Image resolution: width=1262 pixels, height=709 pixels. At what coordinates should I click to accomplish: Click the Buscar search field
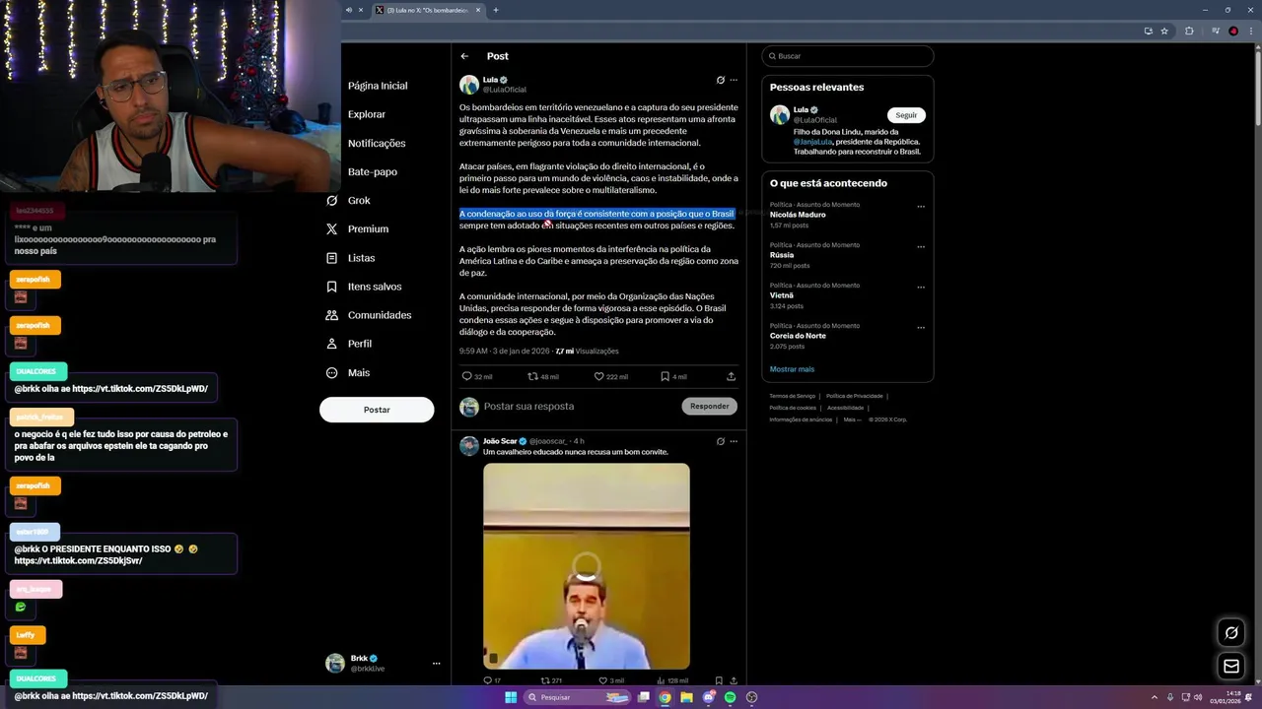coord(848,56)
